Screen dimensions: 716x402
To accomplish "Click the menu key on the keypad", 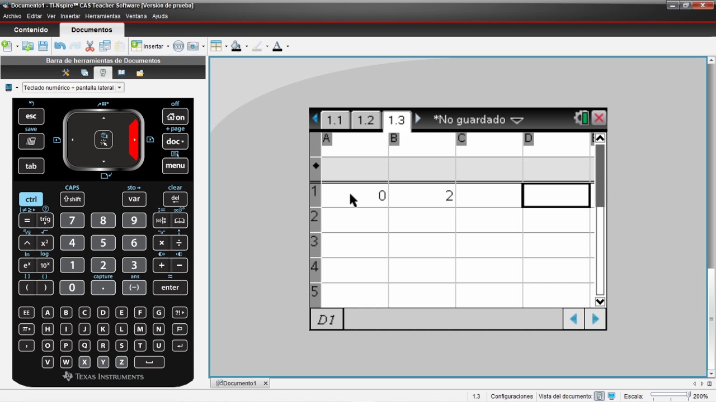I will pos(175,165).
